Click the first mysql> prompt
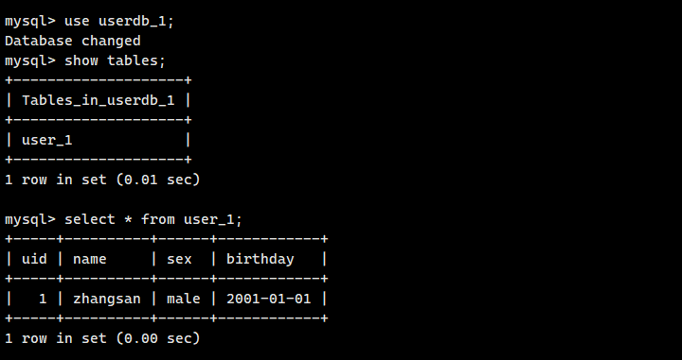Image resolution: width=682 pixels, height=360 pixels. click(x=30, y=21)
